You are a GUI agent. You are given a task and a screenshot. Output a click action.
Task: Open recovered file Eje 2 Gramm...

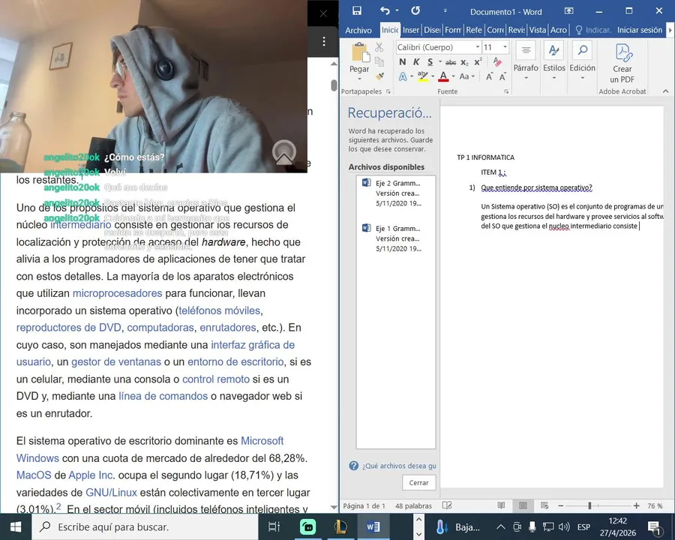395,193
